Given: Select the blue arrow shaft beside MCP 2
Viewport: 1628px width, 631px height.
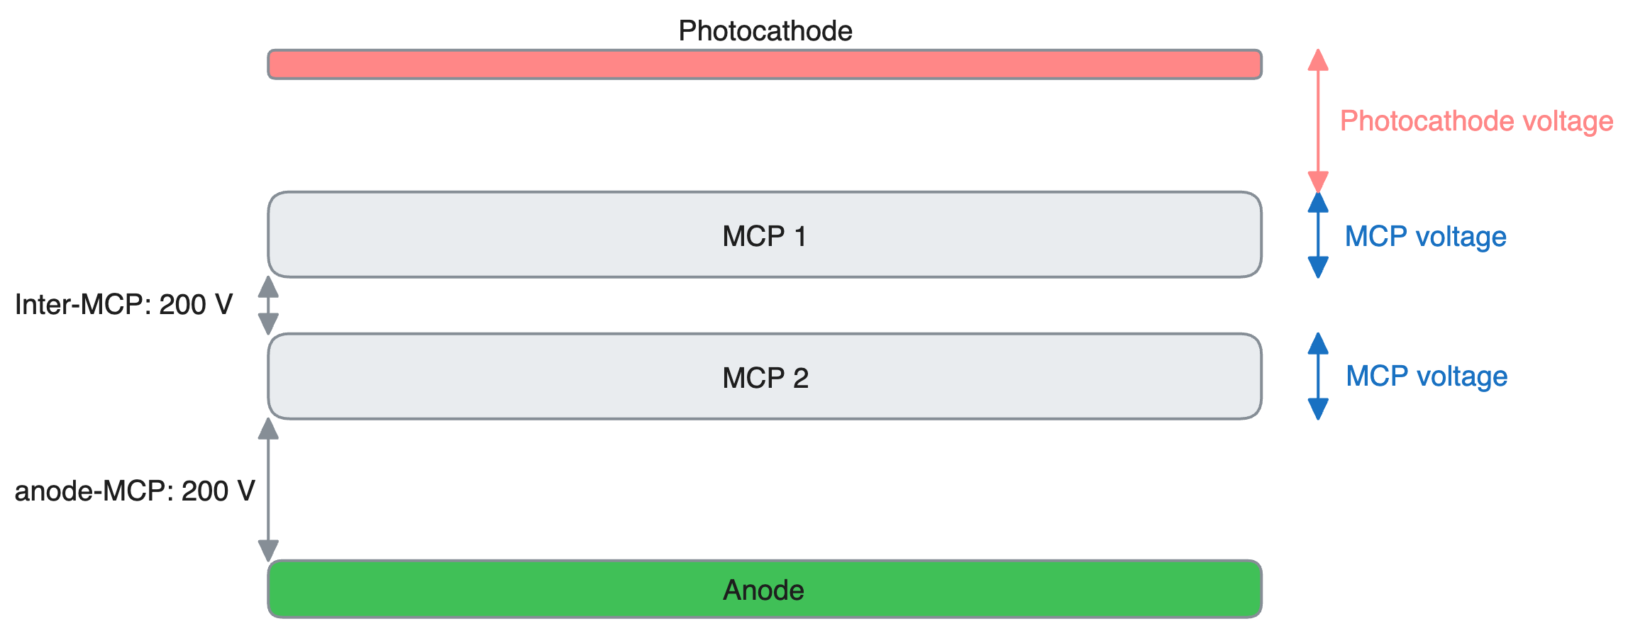Looking at the screenshot, I should pyautogui.click(x=1318, y=376).
